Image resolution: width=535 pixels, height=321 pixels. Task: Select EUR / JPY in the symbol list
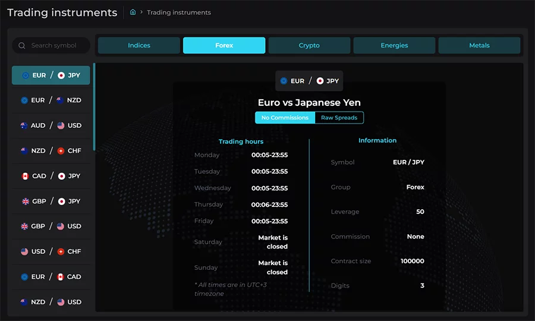tap(51, 75)
